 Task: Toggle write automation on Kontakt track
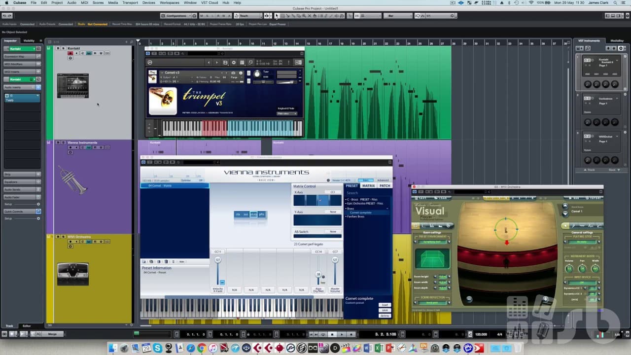tap(101, 53)
